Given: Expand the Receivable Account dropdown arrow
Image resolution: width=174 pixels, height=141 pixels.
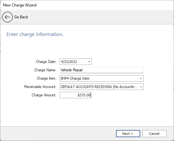Looking at the screenshot, I should (141, 87).
